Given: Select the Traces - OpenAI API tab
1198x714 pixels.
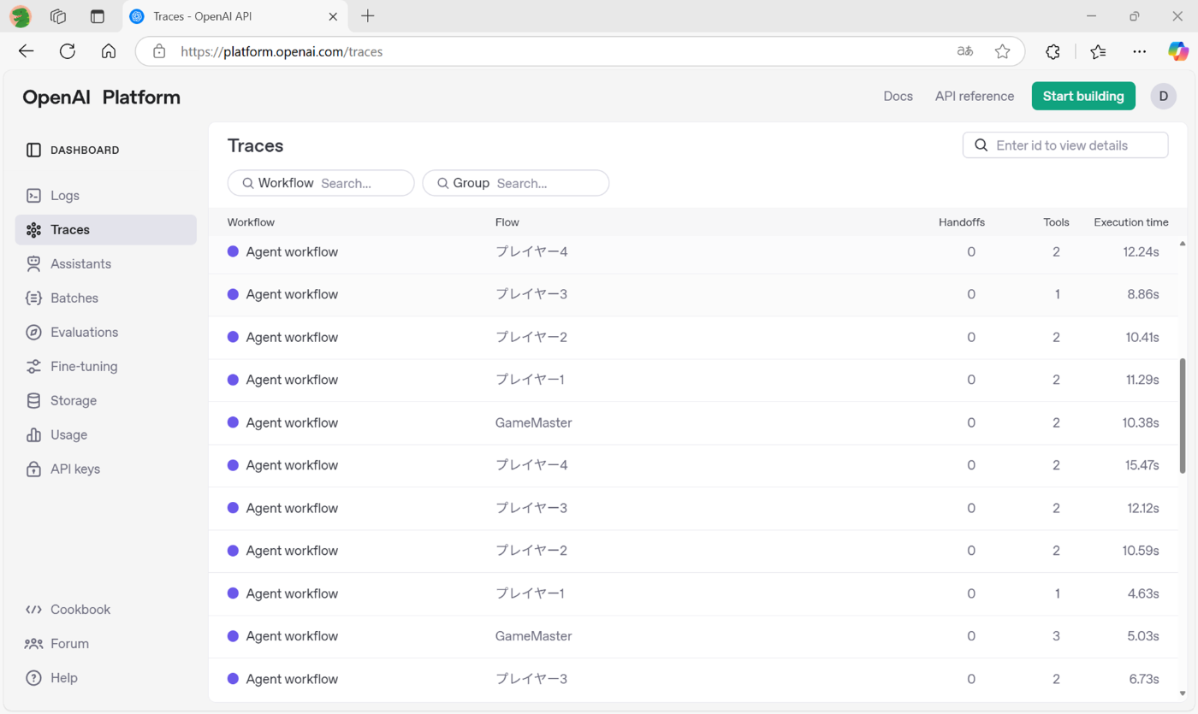Looking at the screenshot, I should click(234, 16).
